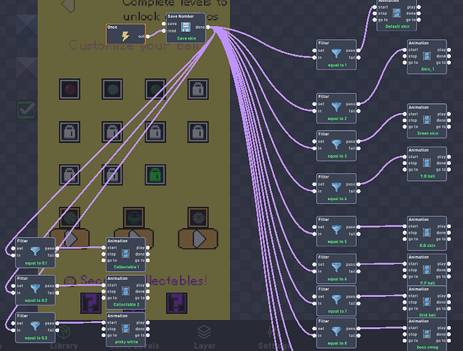Open the Library tab in the bottom bar
The width and height of the screenshot is (463, 351).
pos(64,338)
